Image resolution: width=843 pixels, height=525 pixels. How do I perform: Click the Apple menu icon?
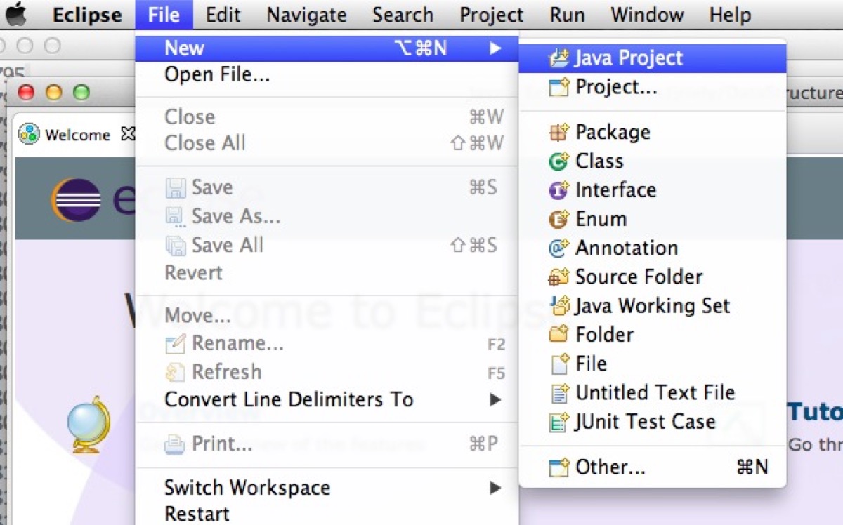17,14
